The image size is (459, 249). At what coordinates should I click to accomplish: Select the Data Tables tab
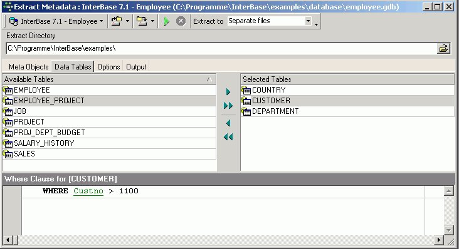pos(73,66)
